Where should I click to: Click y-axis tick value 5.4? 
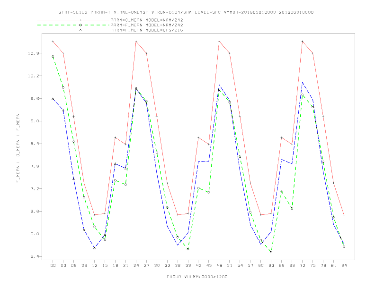(35, 256)
